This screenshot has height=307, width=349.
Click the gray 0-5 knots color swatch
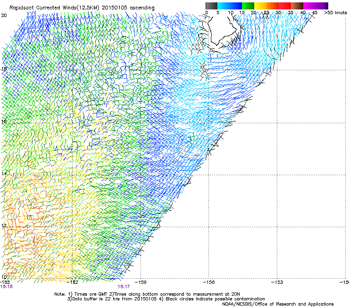(x=212, y=6)
